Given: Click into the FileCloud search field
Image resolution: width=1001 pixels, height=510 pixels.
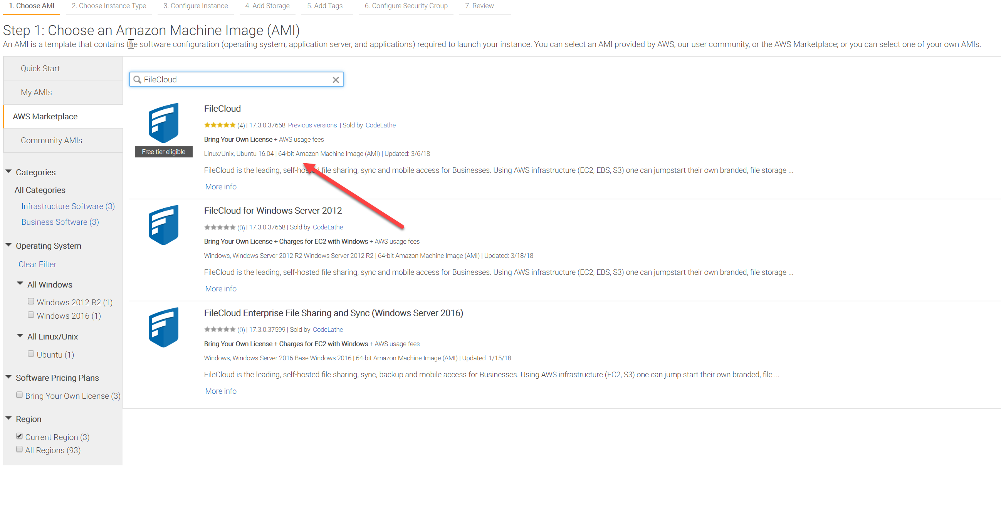Looking at the screenshot, I should (x=233, y=80).
